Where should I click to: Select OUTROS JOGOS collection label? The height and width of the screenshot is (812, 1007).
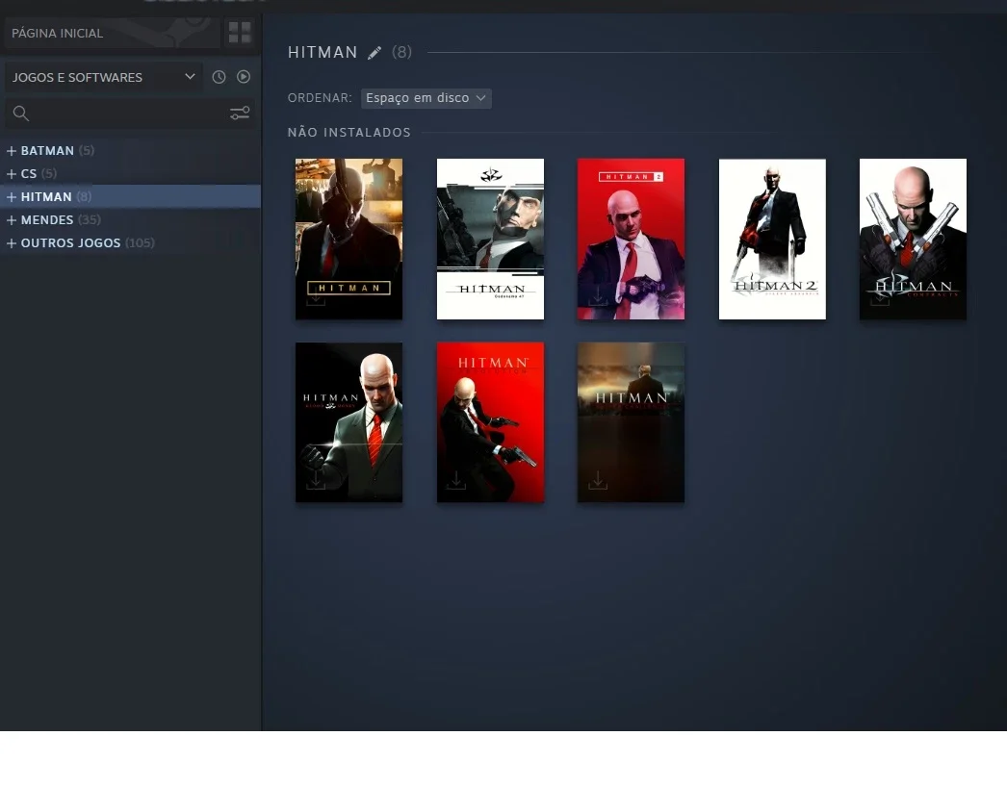70,243
